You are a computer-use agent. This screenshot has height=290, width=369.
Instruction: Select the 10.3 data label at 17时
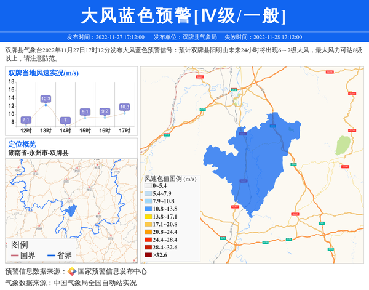point(124,107)
